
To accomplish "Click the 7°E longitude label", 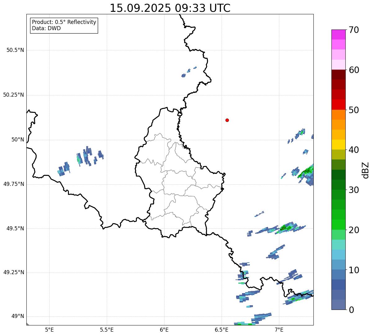I will (279, 329).
